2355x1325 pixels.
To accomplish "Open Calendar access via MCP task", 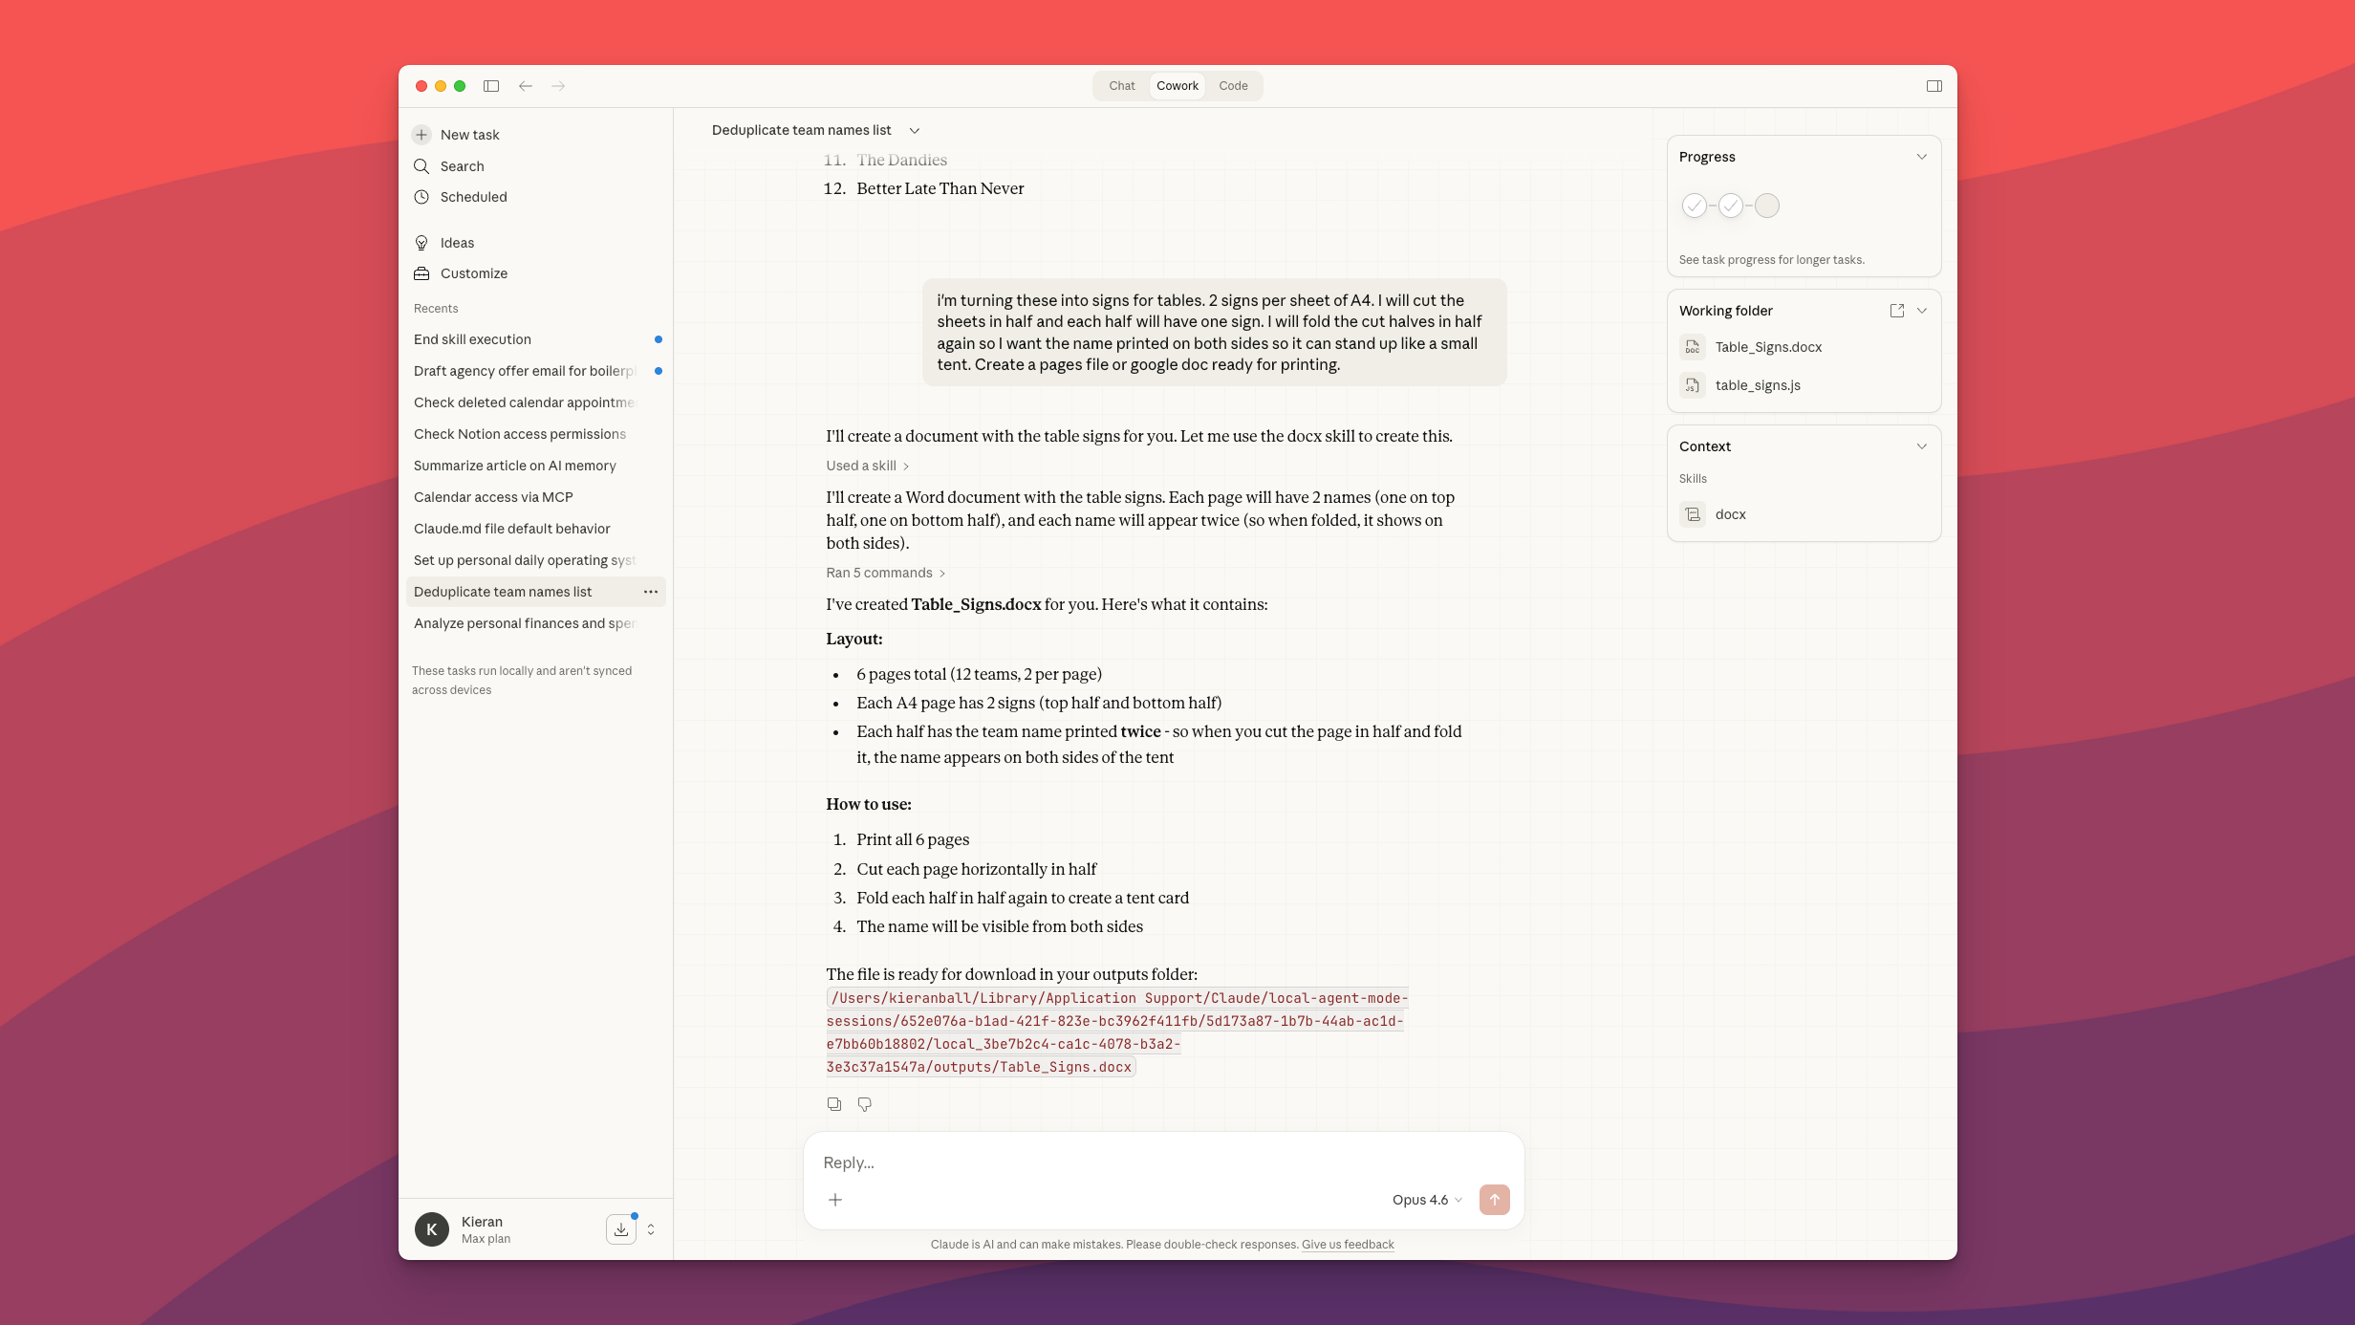I will (536, 497).
